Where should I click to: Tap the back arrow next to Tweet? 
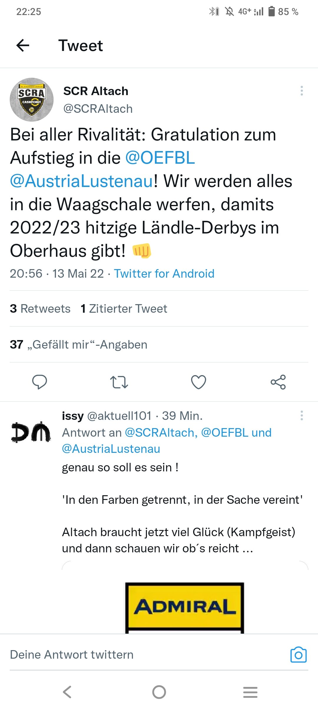(x=23, y=46)
